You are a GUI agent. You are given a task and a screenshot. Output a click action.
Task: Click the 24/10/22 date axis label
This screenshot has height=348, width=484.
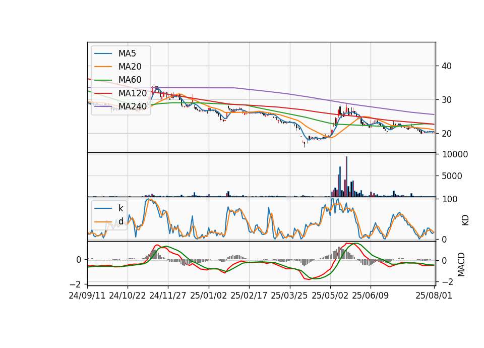[128, 296]
